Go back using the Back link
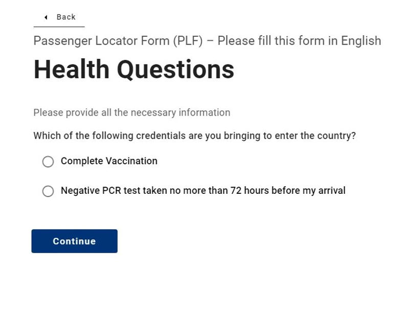 [65, 17]
